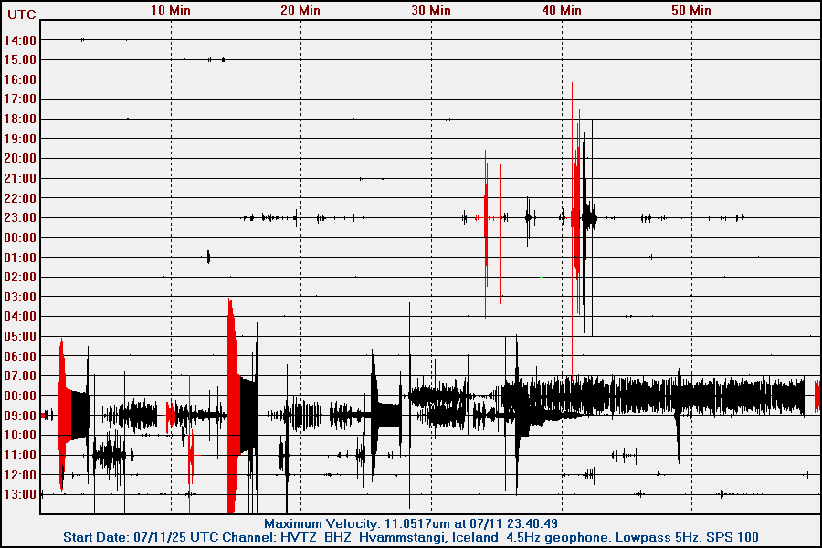The image size is (822, 548).
Task: Select the 21:00 hour row label
Action: (x=20, y=178)
